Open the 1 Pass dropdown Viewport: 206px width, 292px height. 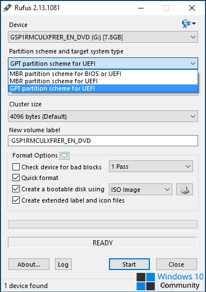tap(151, 167)
